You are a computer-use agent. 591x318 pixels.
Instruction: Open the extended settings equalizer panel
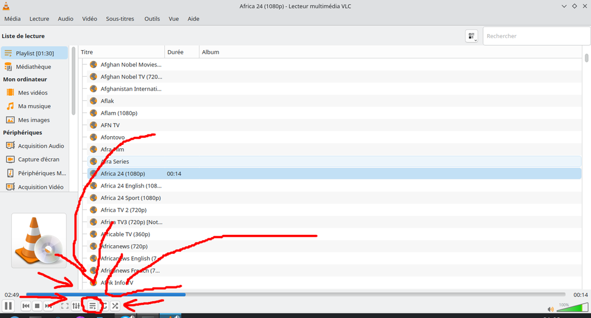click(76, 306)
